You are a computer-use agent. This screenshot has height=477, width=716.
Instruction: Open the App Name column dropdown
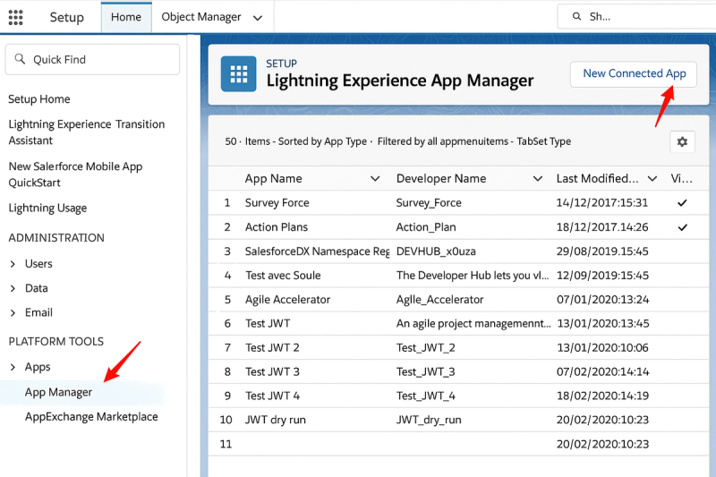tap(375, 178)
